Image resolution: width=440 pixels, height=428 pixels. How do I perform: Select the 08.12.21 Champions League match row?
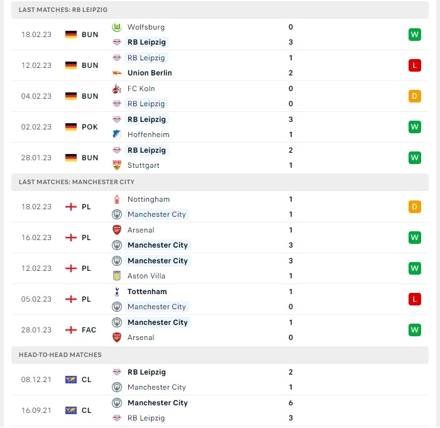[x=220, y=380]
